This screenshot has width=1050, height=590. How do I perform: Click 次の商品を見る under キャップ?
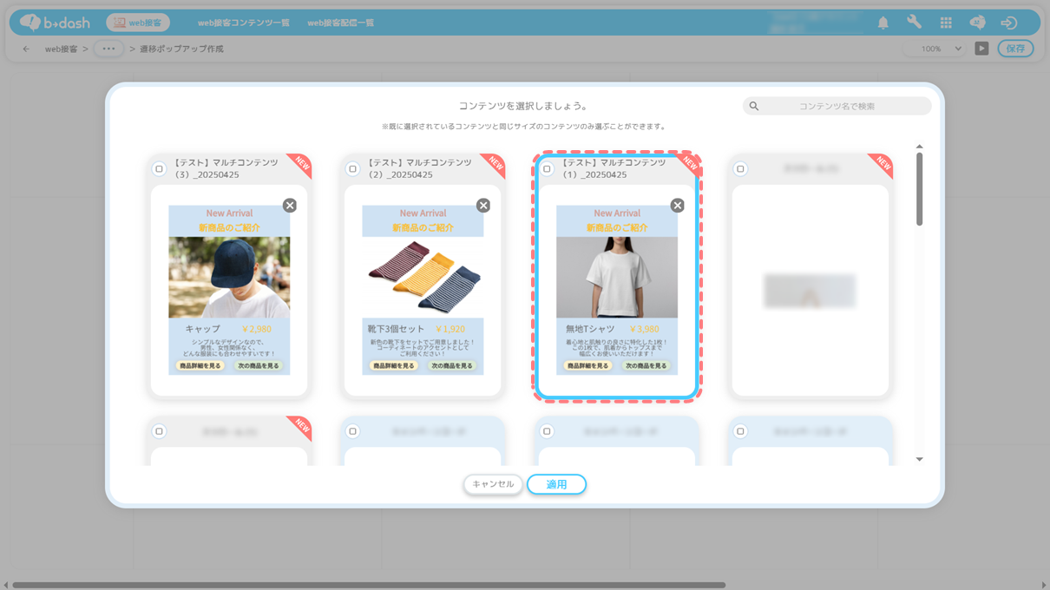[258, 366]
